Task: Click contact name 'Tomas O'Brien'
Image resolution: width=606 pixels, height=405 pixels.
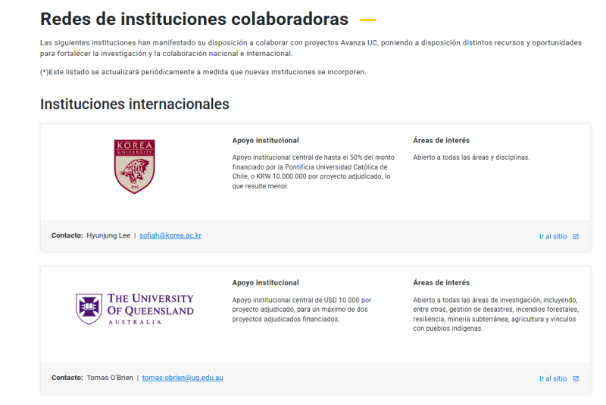Action: tap(110, 378)
